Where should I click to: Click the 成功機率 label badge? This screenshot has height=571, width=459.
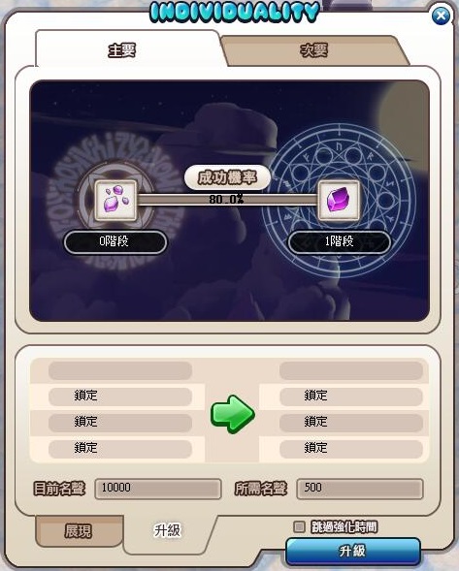coord(227,177)
